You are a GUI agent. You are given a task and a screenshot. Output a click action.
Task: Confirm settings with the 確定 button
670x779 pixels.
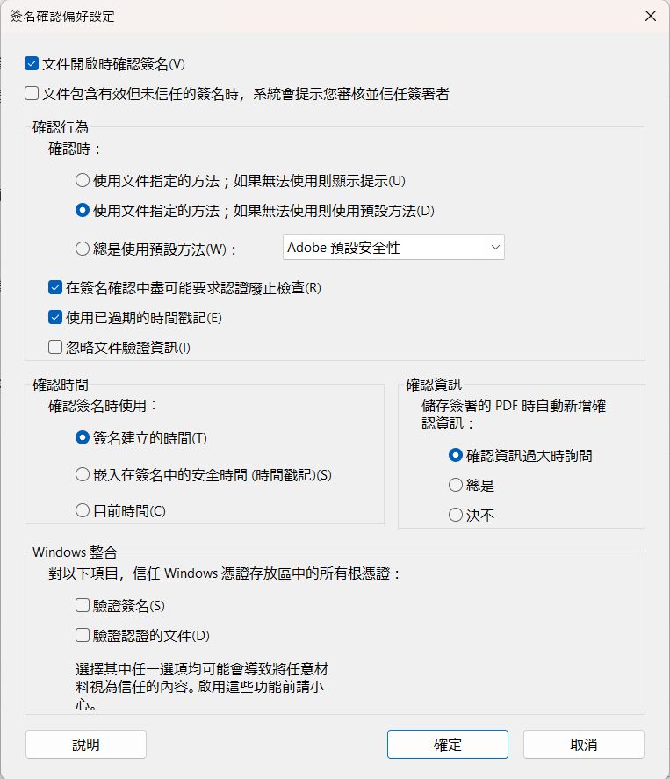pyautogui.click(x=447, y=745)
